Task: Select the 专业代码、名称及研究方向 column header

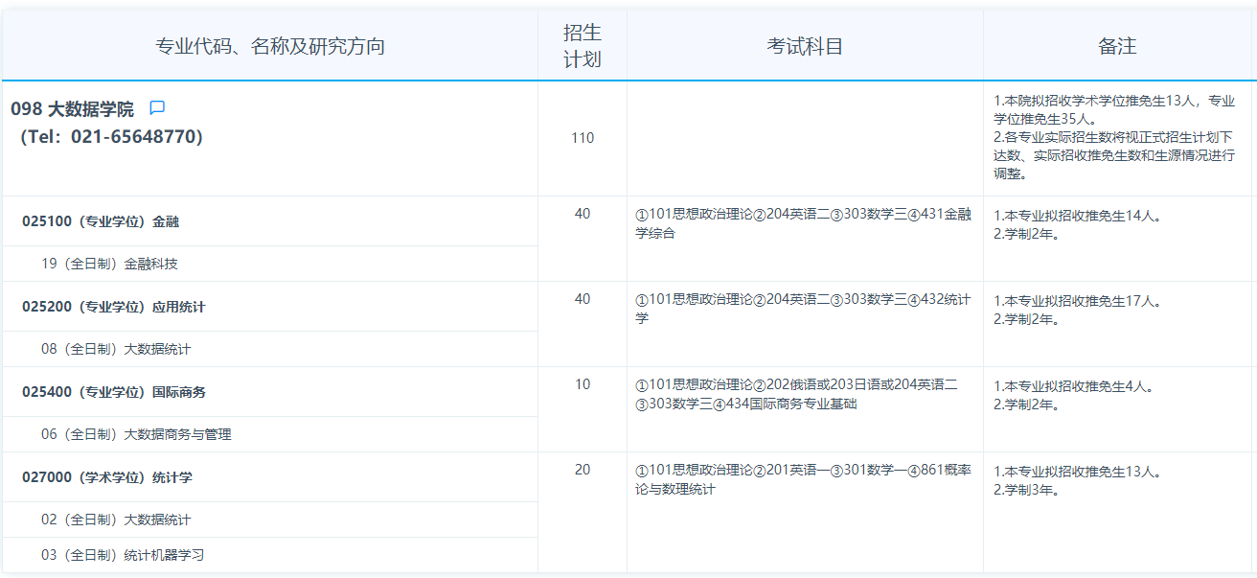Action: click(x=269, y=46)
